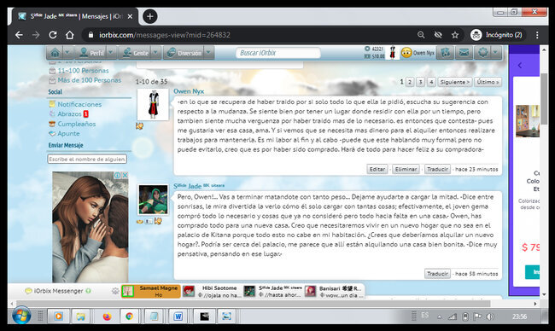
Task: Open the Samael Magne chat tab
Action: click(151, 292)
